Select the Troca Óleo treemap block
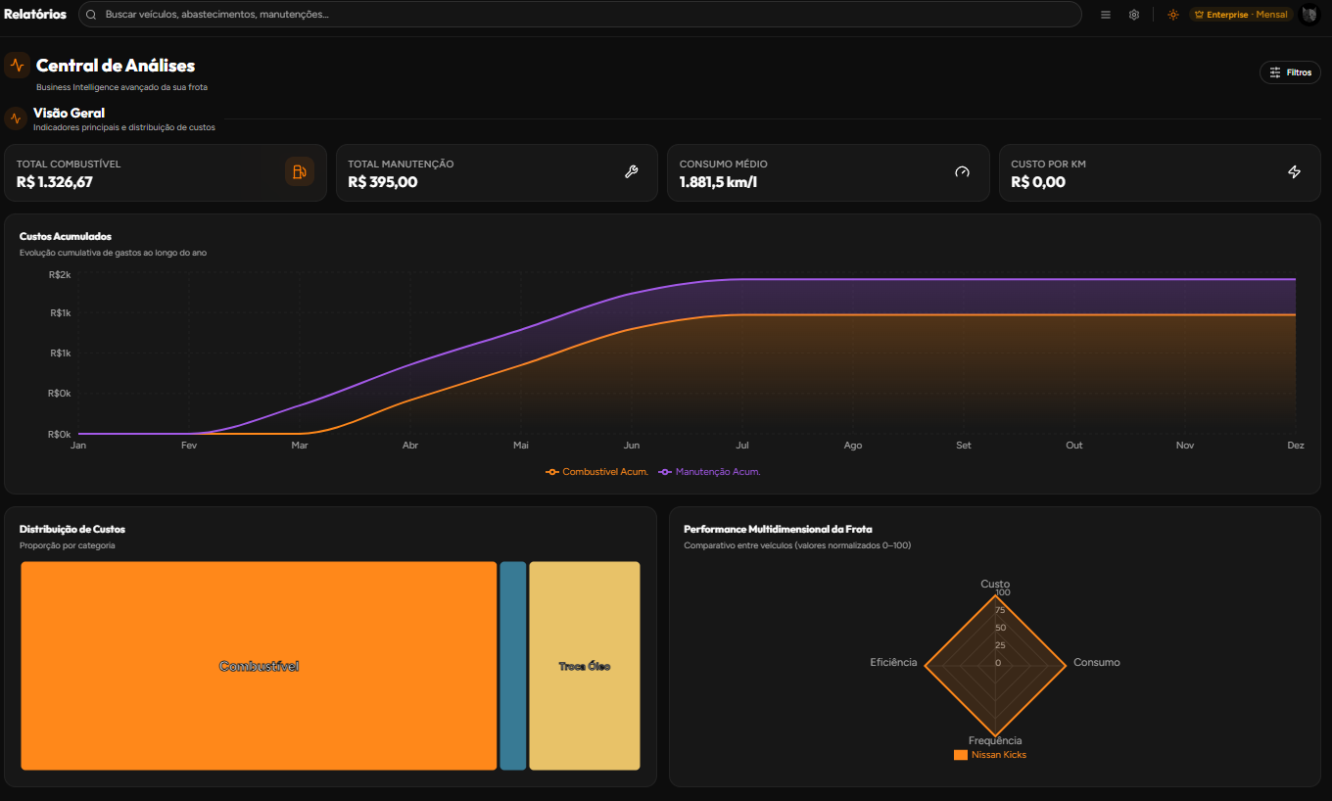This screenshot has height=801, width=1332. [585, 666]
